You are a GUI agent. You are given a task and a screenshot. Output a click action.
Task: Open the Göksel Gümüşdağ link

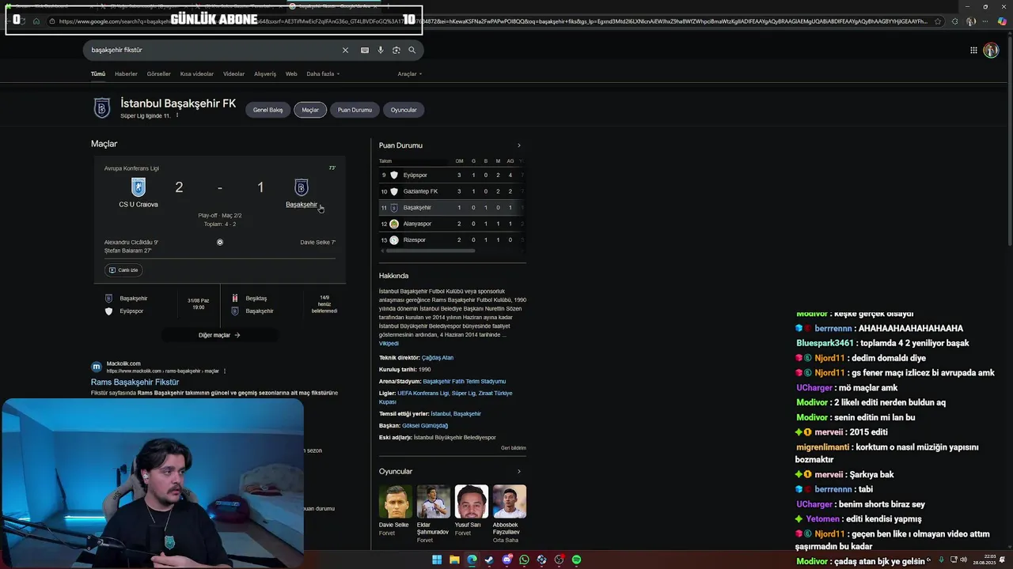tap(425, 426)
